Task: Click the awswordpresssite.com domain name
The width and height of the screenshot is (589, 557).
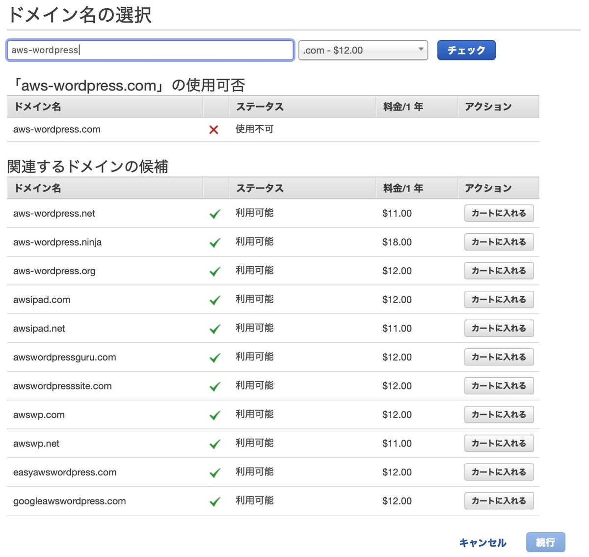Action: click(62, 386)
